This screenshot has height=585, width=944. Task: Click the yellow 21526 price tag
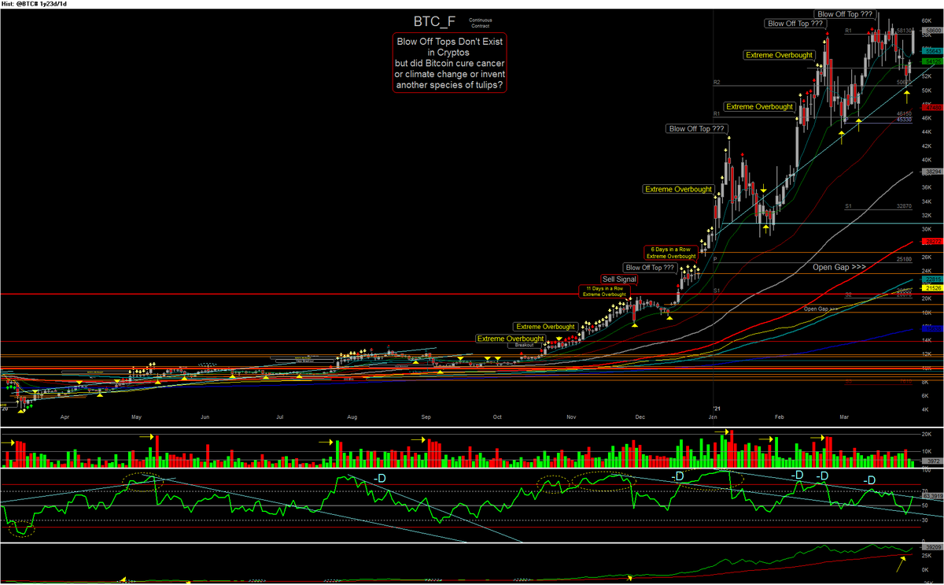tap(932, 289)
